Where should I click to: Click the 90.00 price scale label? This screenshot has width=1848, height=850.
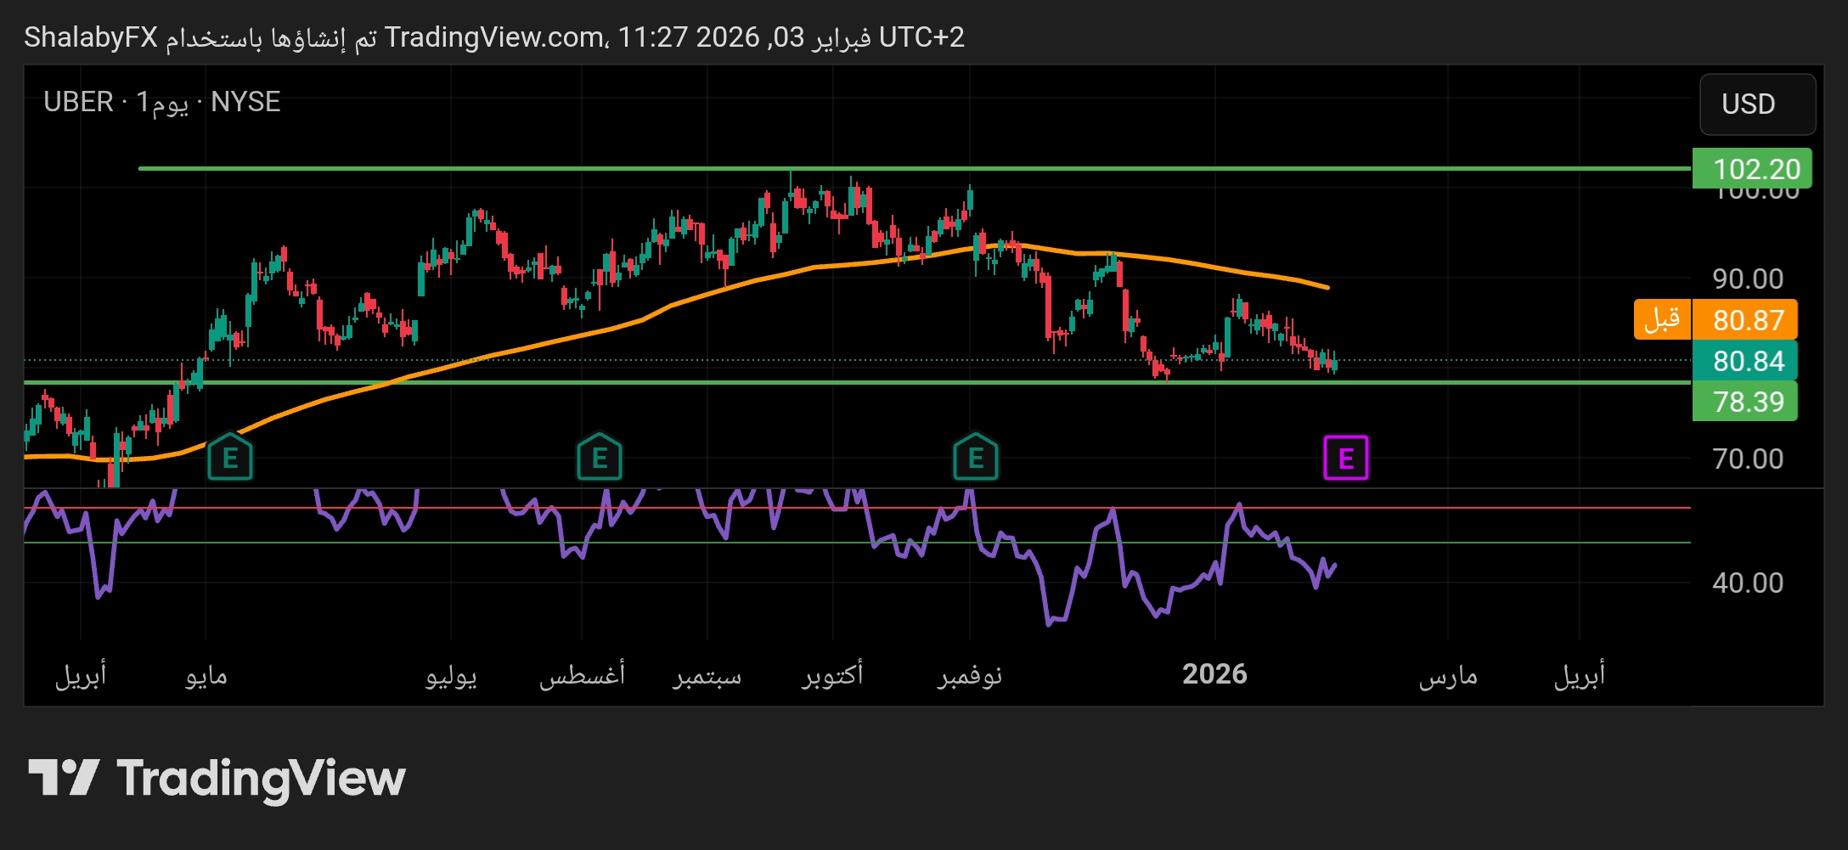[1747, 279]
